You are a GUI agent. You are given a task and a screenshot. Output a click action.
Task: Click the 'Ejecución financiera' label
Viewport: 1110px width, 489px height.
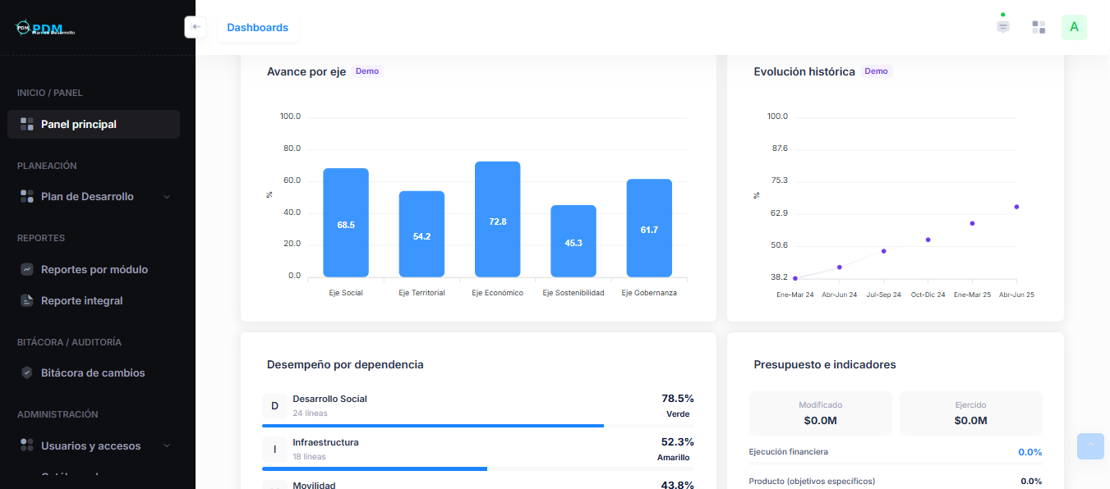tap(789, 451)
